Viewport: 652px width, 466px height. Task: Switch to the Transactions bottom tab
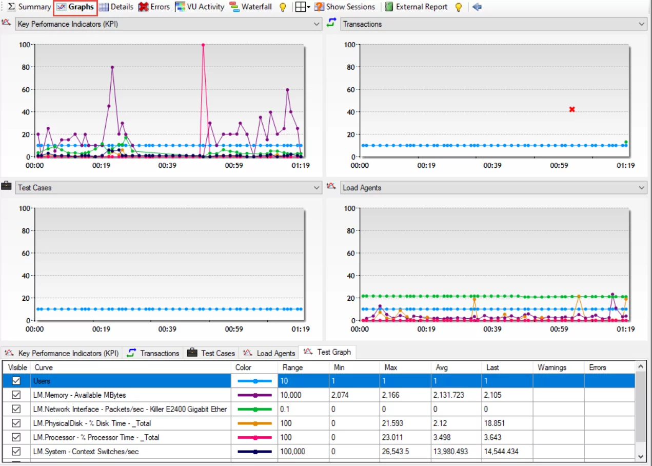(153, 353)
